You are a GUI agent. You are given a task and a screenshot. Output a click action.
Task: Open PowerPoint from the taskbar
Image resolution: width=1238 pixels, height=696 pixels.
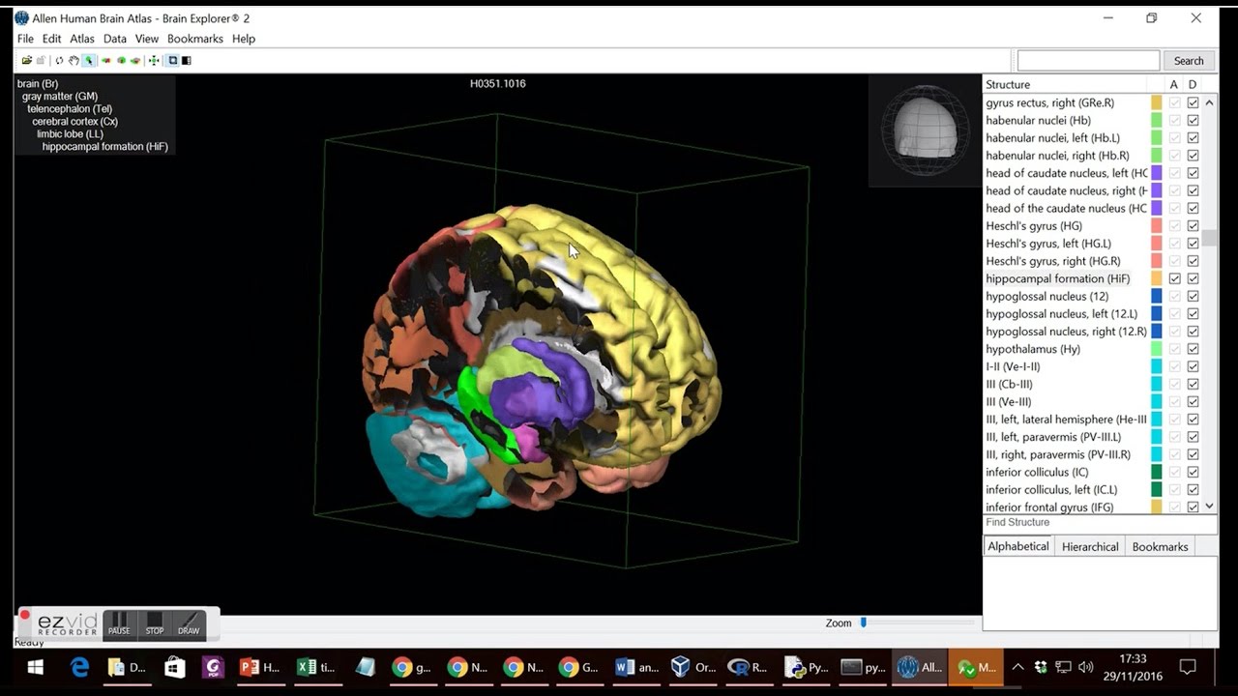point(259,667)
